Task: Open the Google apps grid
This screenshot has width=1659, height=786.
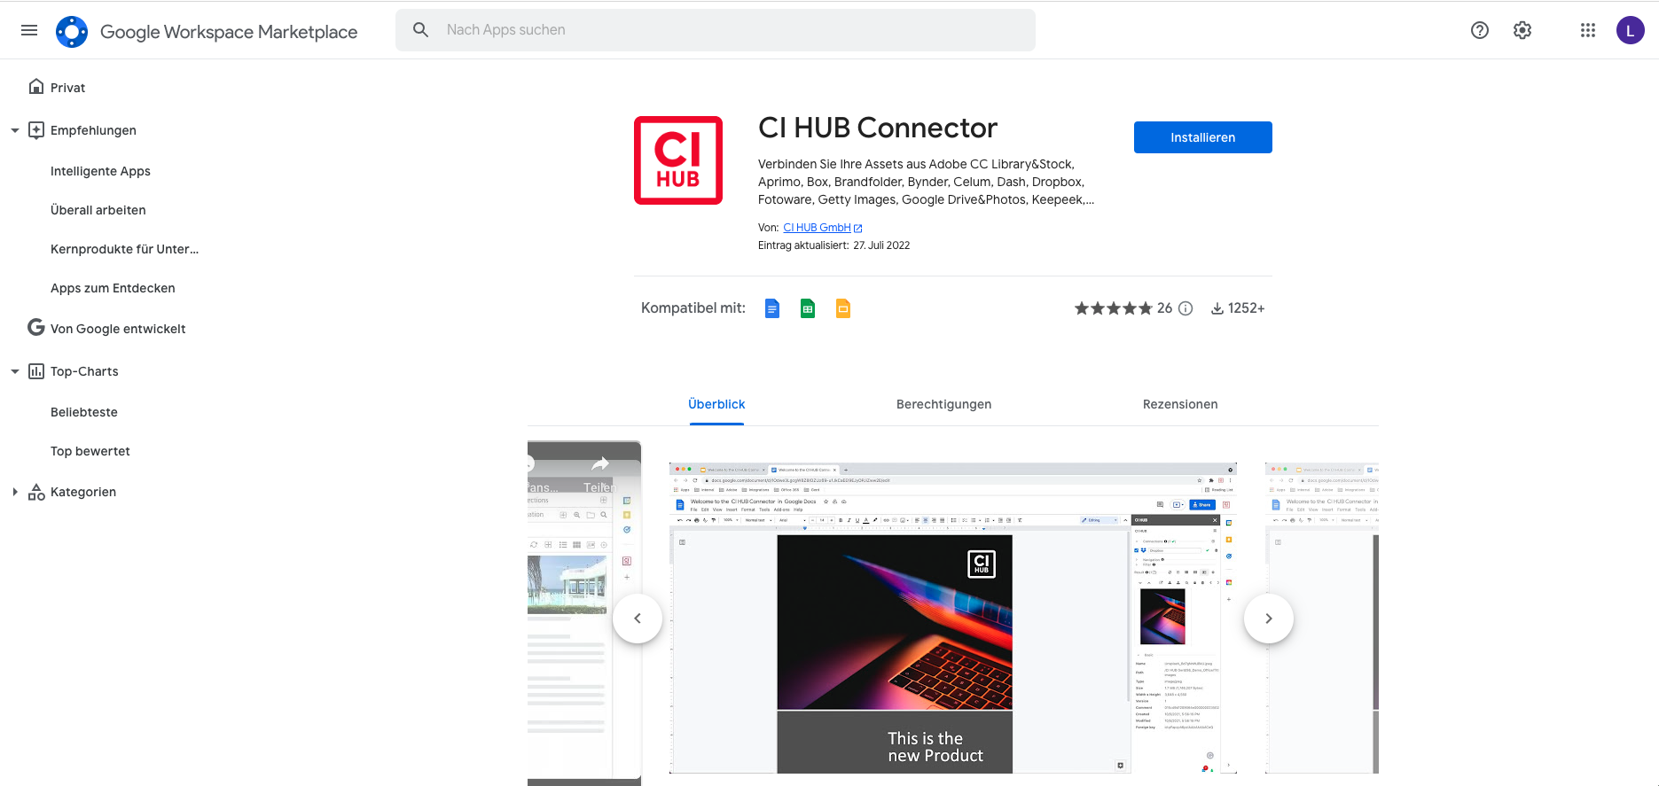Action: click(1588, 30)
